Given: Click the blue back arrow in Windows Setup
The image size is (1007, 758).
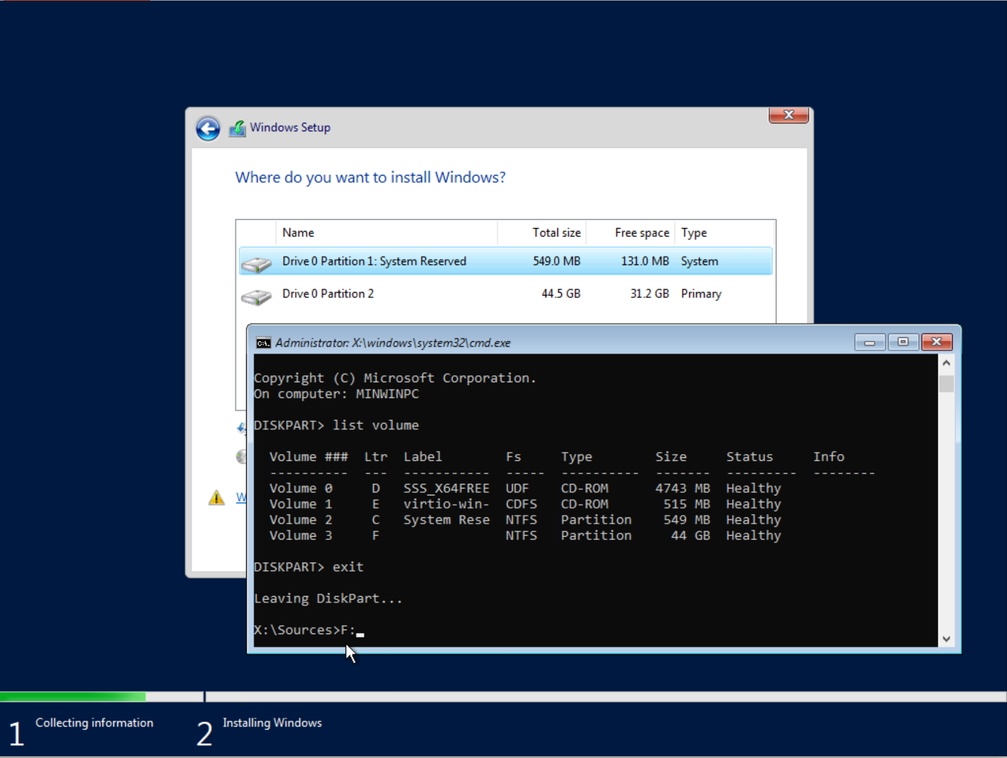Looking at the screenshot, I should click(208, 129).
